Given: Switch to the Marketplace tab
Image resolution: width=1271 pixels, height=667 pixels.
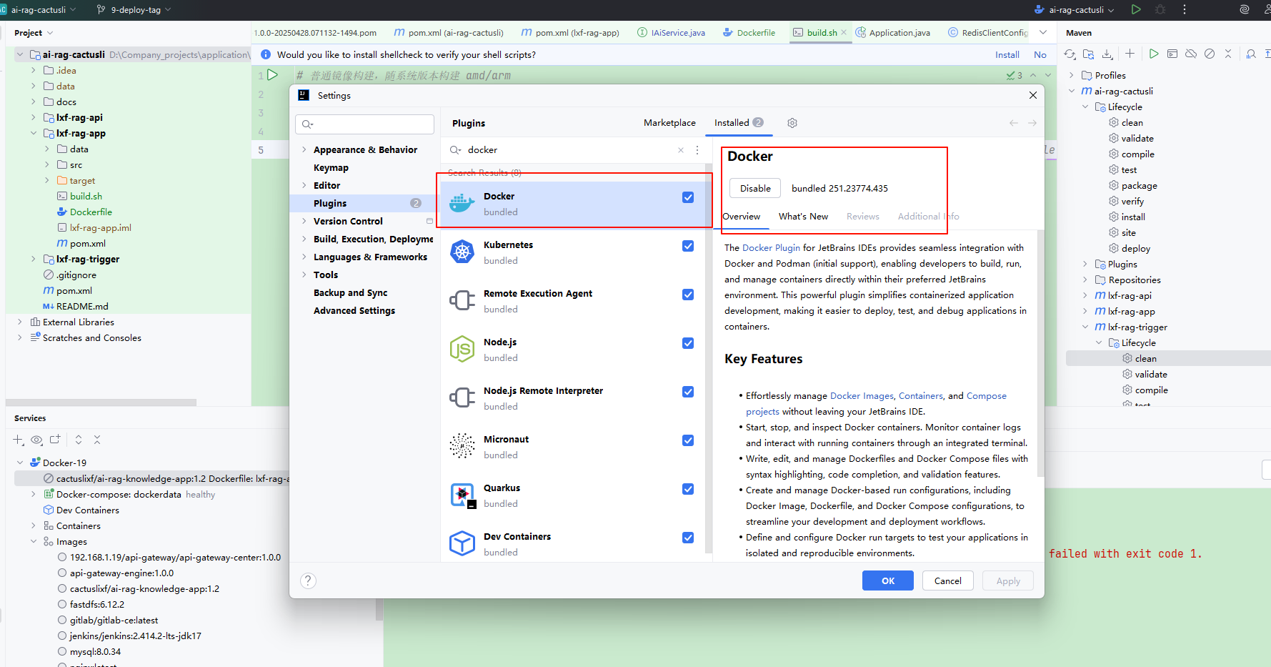Looking at the screenshot, I should click(669, 123).
